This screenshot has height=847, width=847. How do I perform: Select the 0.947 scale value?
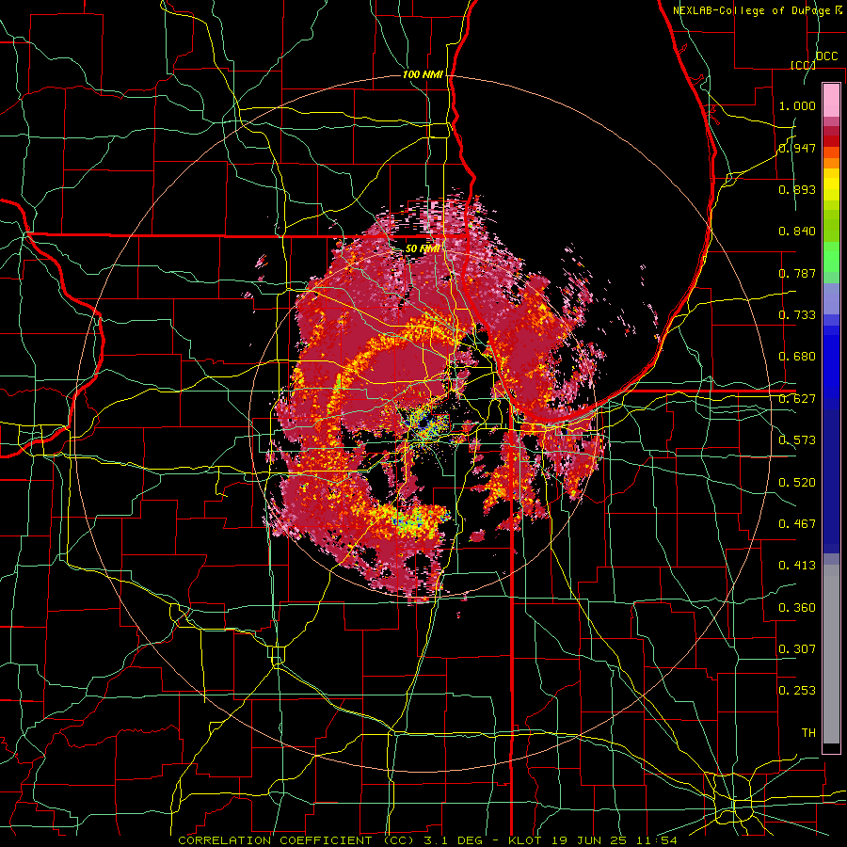pos(797,148)
